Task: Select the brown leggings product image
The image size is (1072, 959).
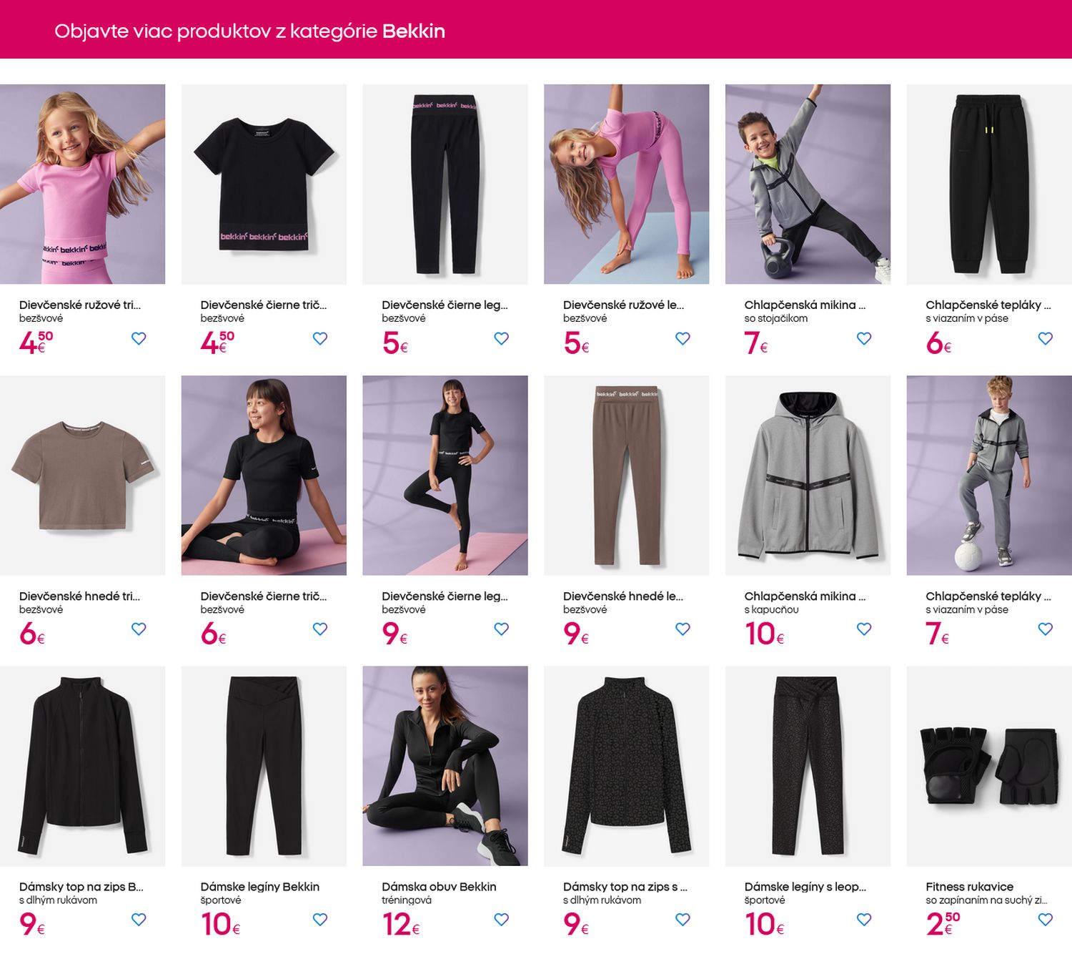Action: click(x=626, y=475)
